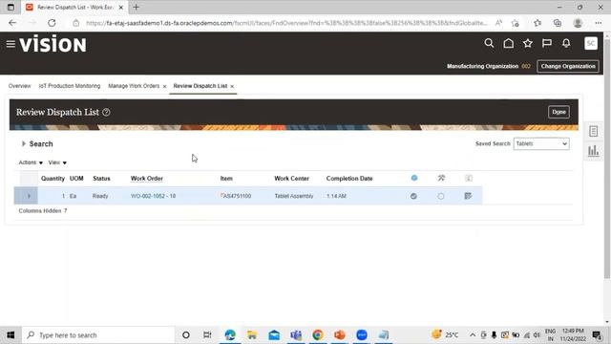Open the Vision navigator hamburger menu
611x344 pixels.
point(11,44)
